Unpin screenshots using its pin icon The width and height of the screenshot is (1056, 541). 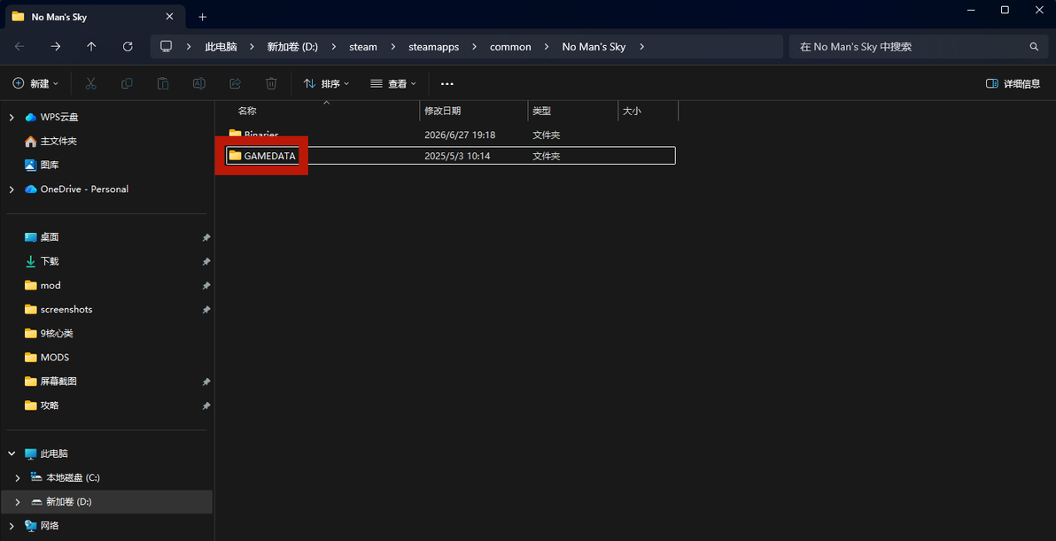(206, 310)
